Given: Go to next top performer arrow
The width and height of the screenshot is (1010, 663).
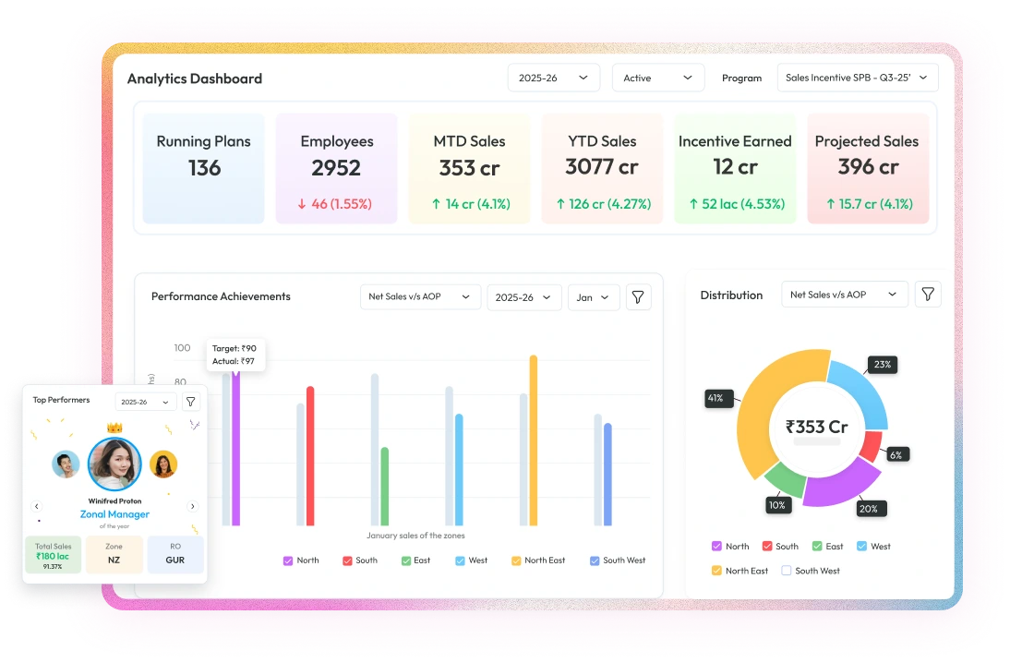Looking at the screenshot, I should pyautogui.click(x=192, y=506).
